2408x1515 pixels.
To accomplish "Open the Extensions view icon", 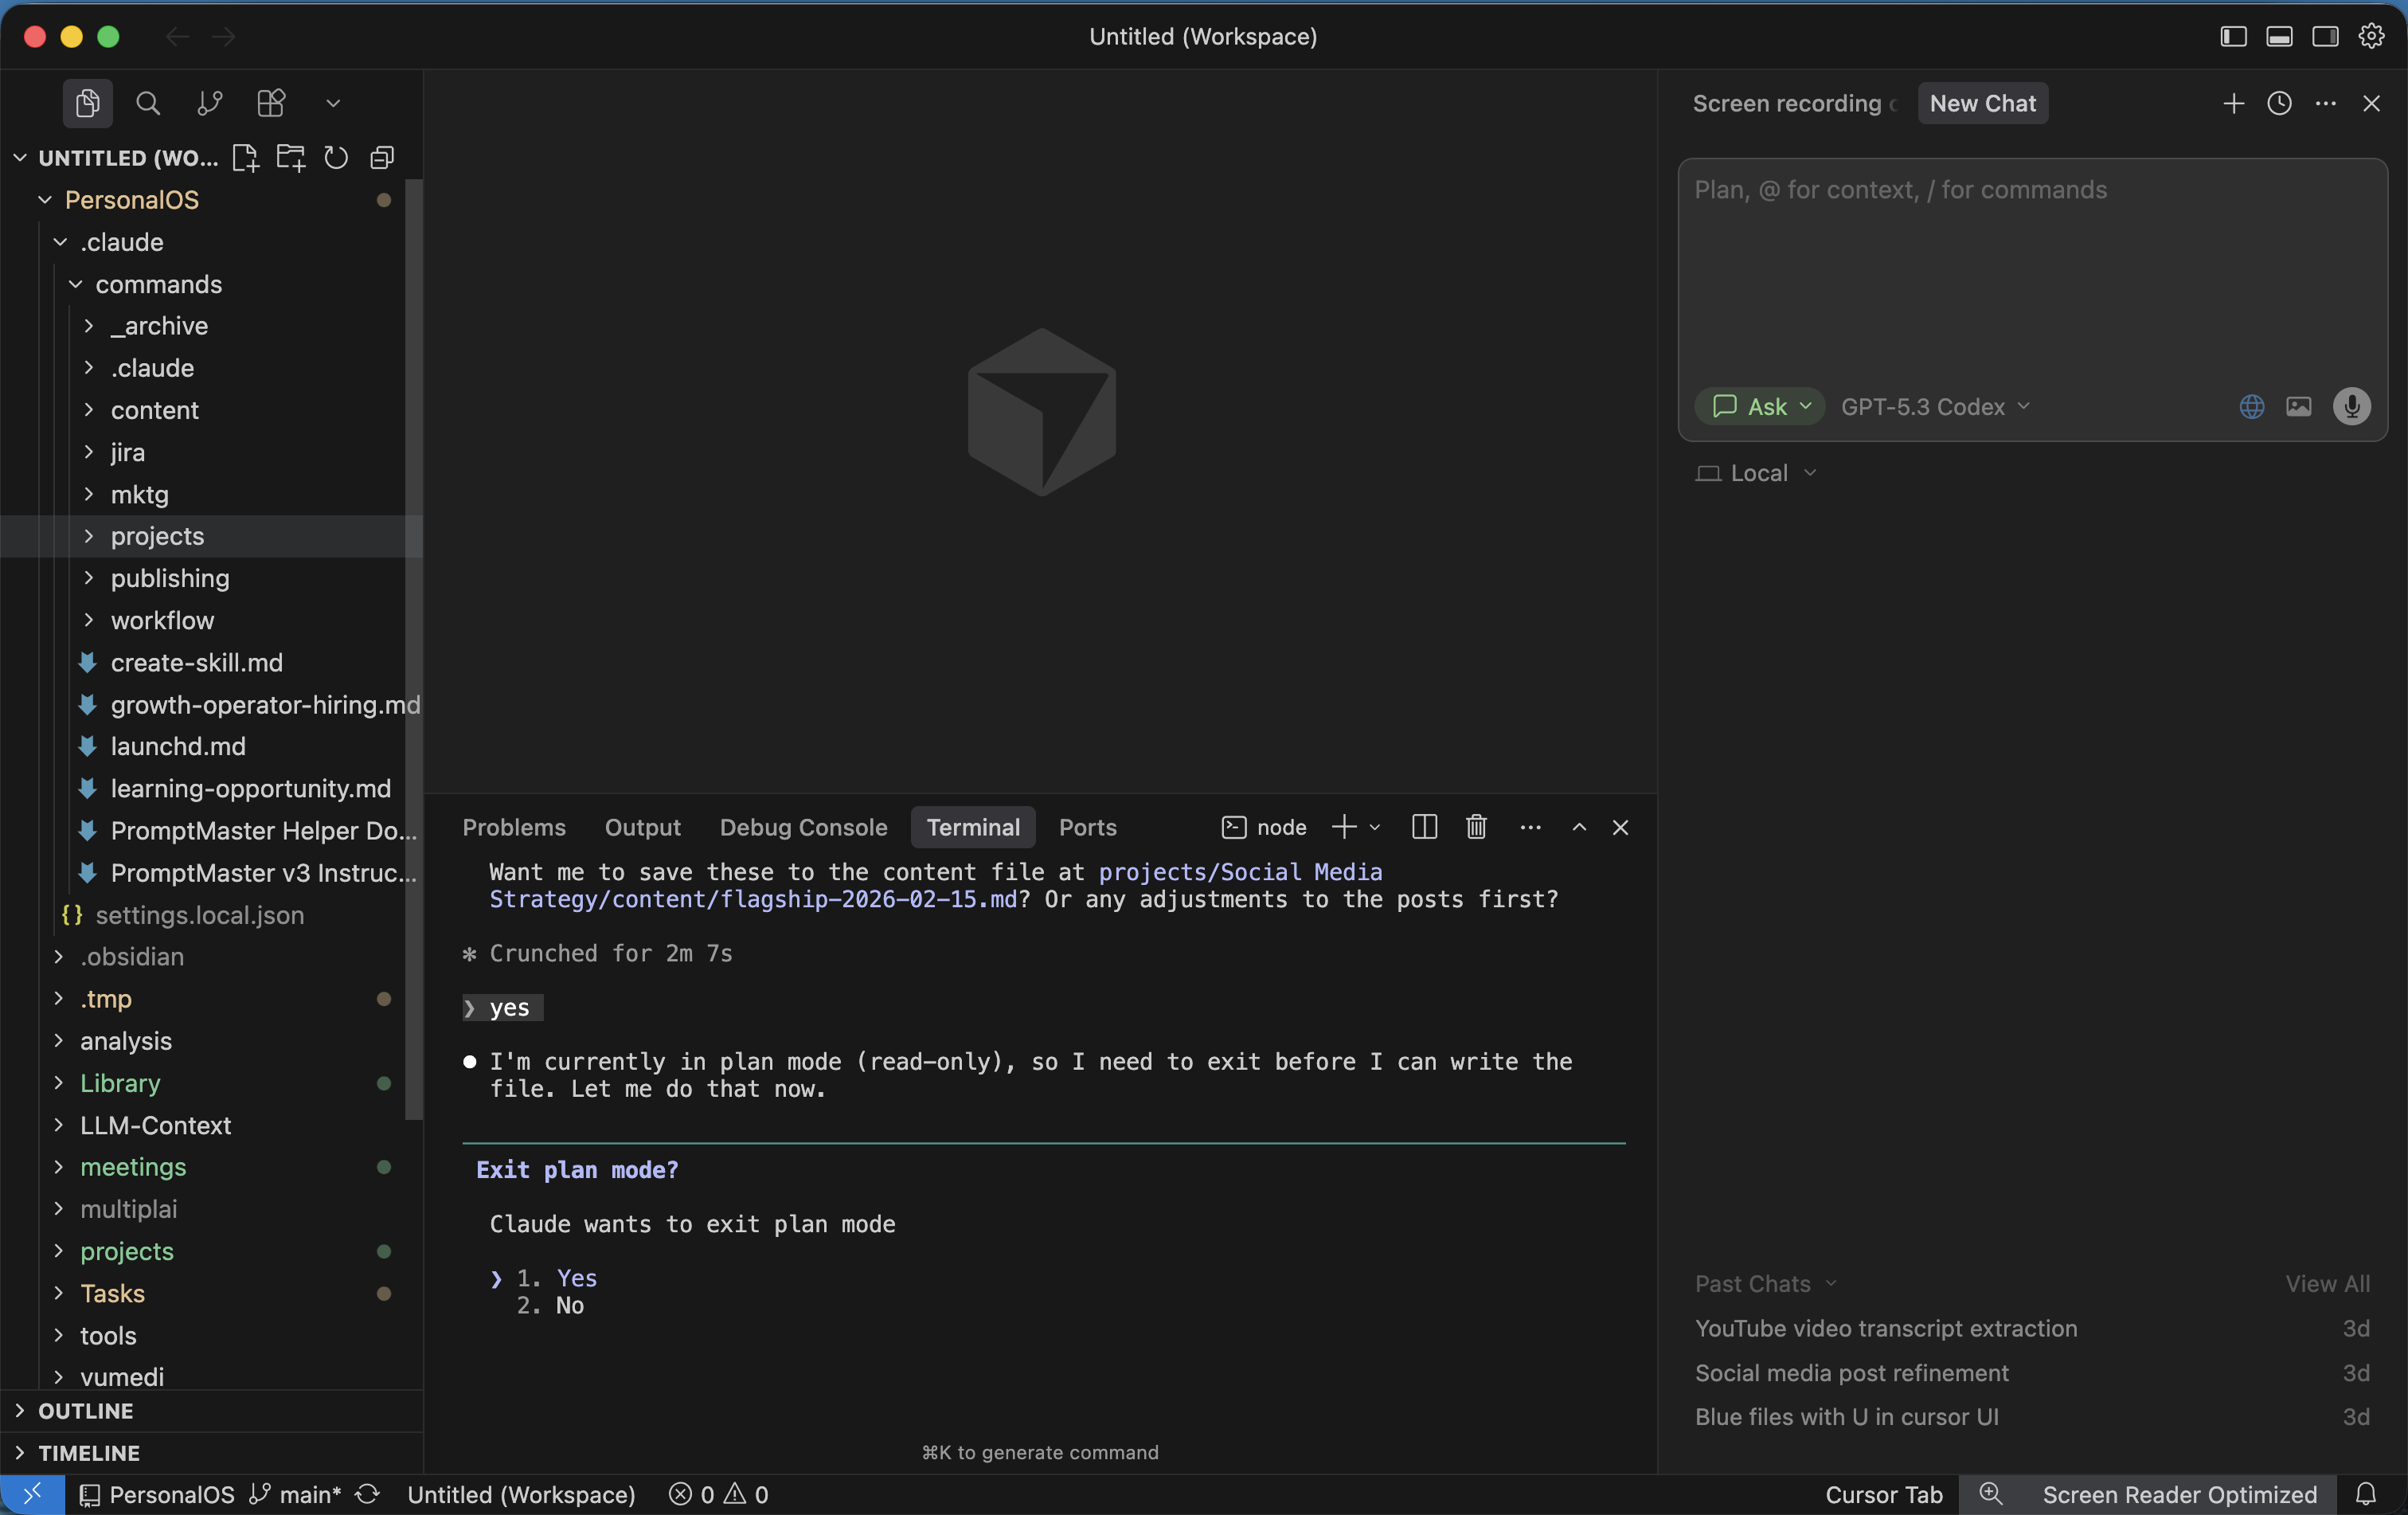I will point(271,103).
